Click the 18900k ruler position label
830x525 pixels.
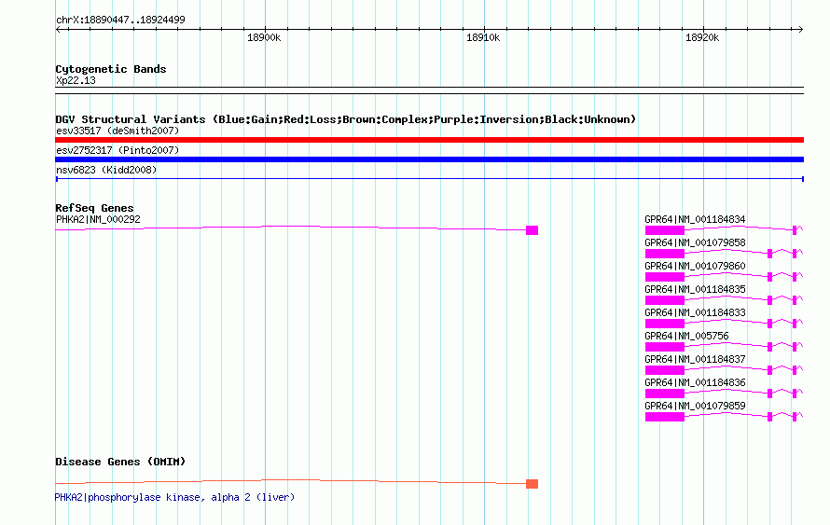[x=264, y=37]
